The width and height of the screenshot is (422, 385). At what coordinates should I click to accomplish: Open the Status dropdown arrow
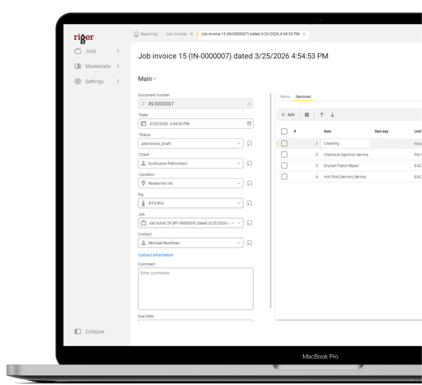point(239,144)
